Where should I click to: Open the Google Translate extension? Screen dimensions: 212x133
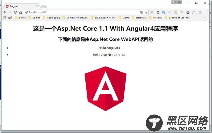coord(164,13)
